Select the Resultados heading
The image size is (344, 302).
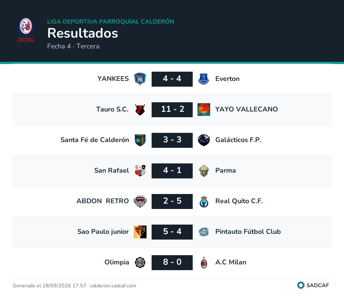[83, 33]
